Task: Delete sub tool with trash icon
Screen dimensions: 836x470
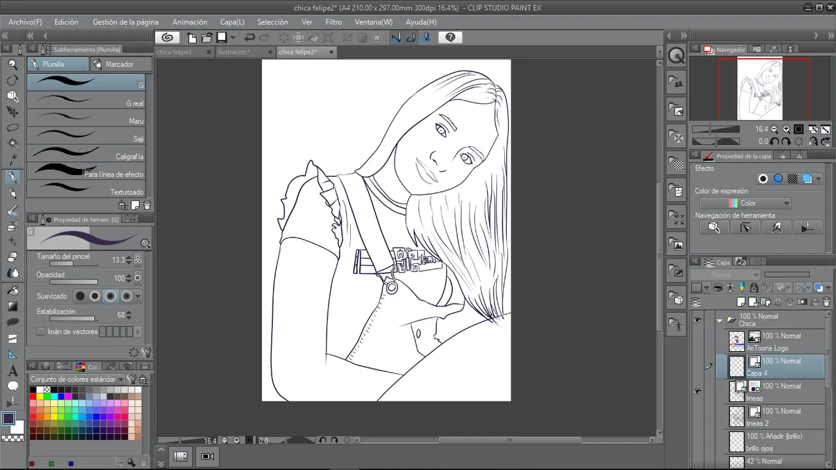Action: [x=147, y=205]
